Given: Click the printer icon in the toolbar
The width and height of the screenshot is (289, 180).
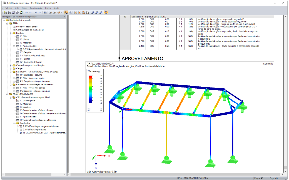Looking at the screenshot, I should pos(17,12).
